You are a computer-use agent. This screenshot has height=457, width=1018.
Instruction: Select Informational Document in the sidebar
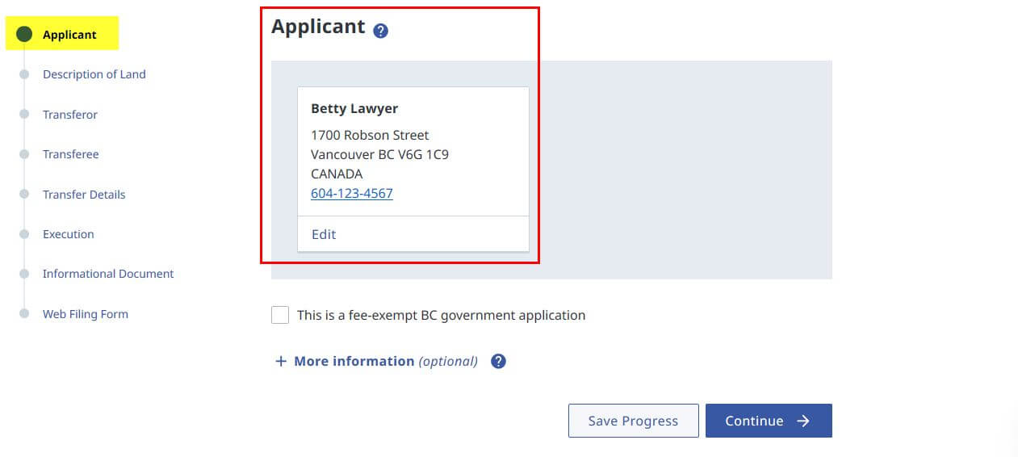108,274
